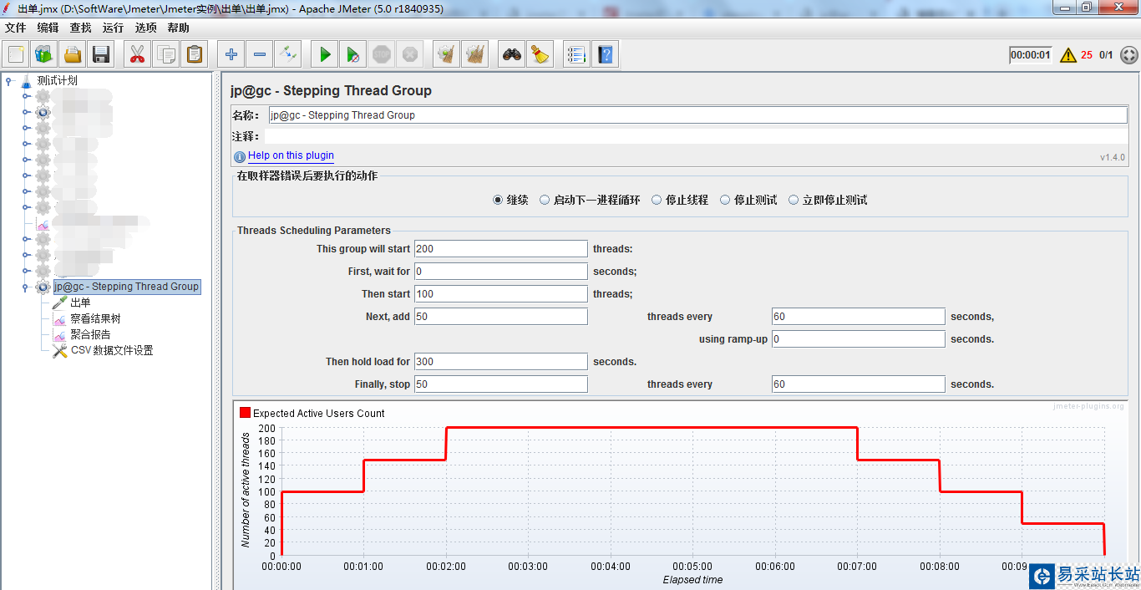This screenshot has height=590, width=1141.
Task: Click the Cut scissors icon
Action: pyautogui.click(x=138, y=55)
